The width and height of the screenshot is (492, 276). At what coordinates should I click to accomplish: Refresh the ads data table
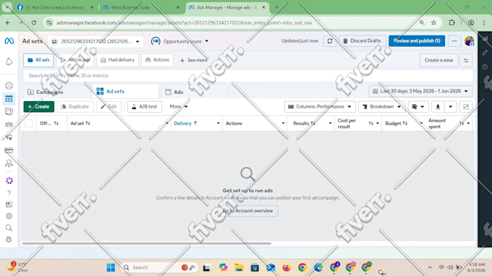pos(330,41)
